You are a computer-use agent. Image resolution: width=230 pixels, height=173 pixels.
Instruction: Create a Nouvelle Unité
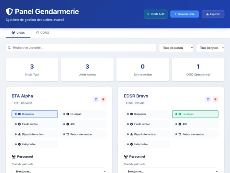coord(184,14)
